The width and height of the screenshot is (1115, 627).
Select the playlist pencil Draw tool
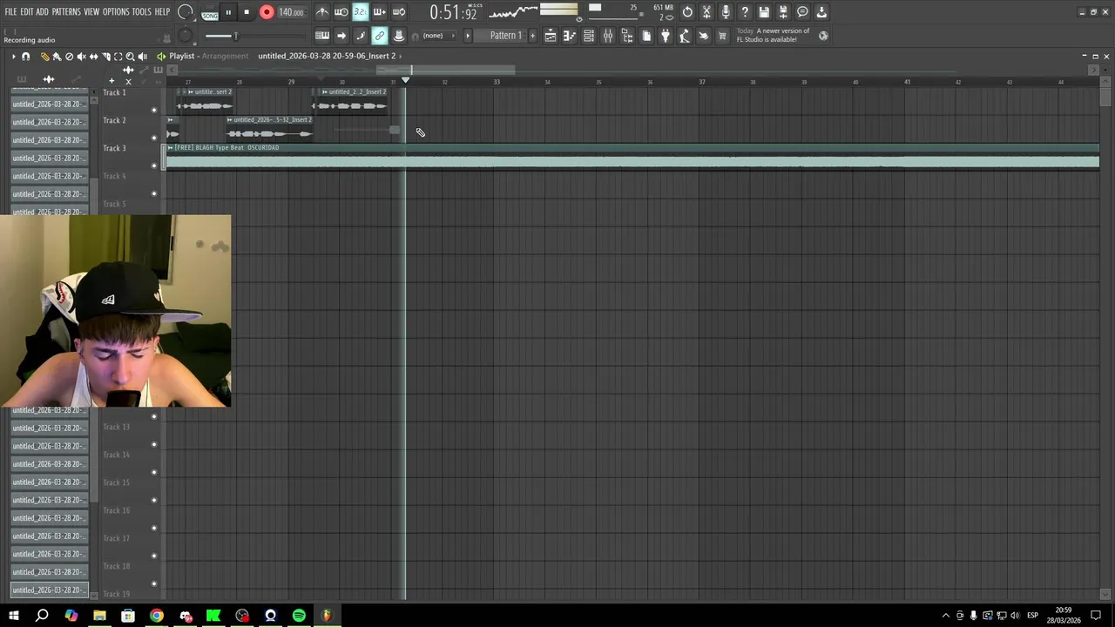[44, 57]
